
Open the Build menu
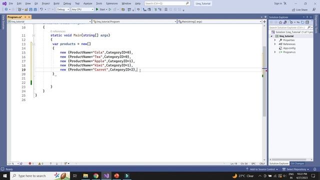pos(56,3)
